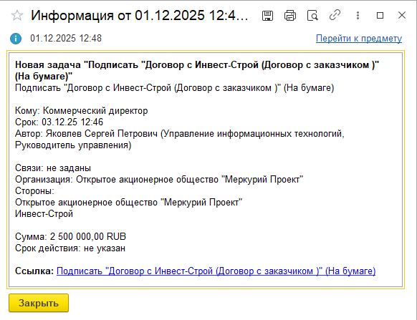Click the 'Сумма: 2 500 000,00 RUB' line
This screenshot has height=320, width=417.
pos(70,236)
